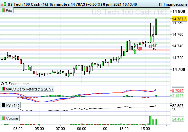The width and height of the screenshot is (188, 132).
Task: Click the 05:00 time axis label
Action: pos(39,129)
